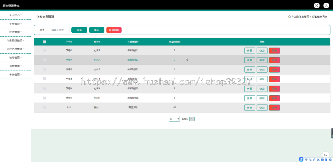Click breadcrumb 分数信息管理

pos(301,17)
